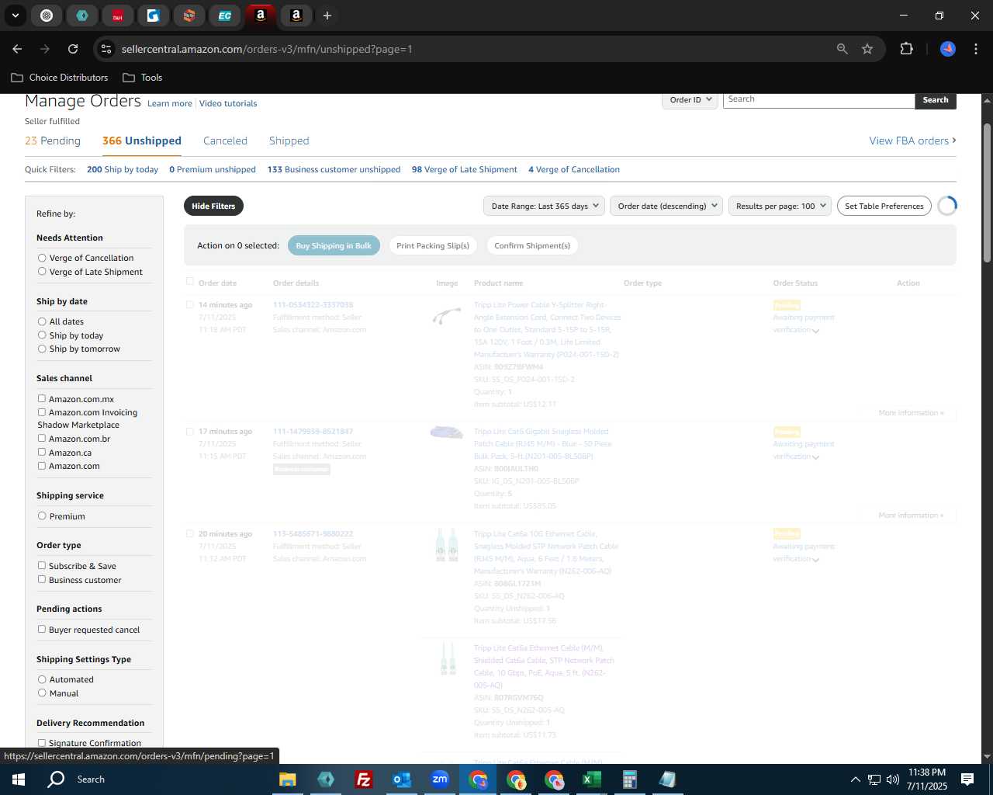
Task: Click the order search input field
Action: (818, 100)
